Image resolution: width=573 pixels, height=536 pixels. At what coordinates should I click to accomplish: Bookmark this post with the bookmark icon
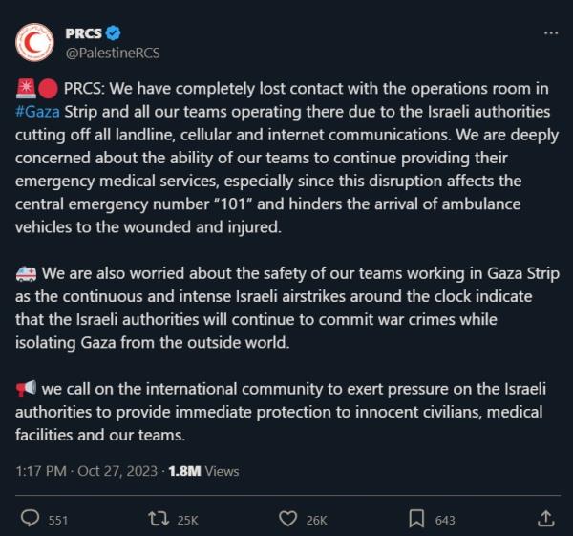416,519
